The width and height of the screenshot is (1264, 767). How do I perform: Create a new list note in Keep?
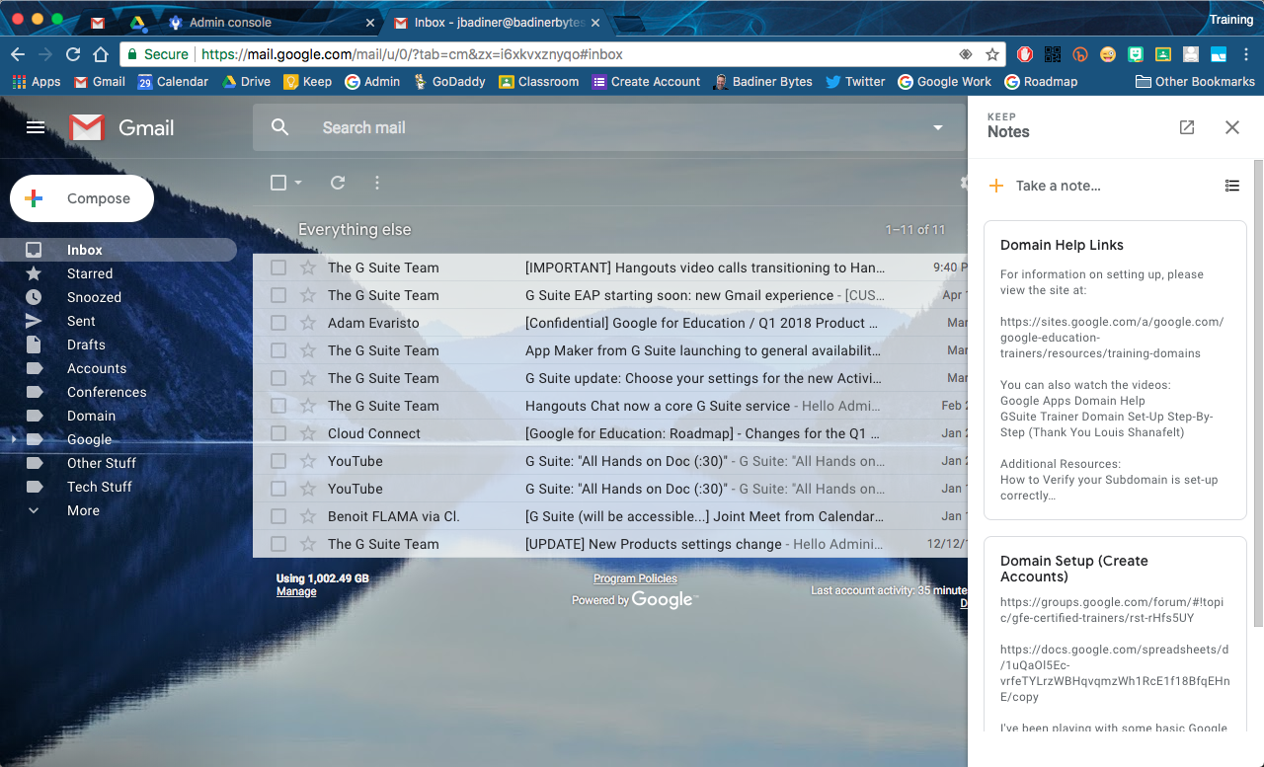[1232, 186]
